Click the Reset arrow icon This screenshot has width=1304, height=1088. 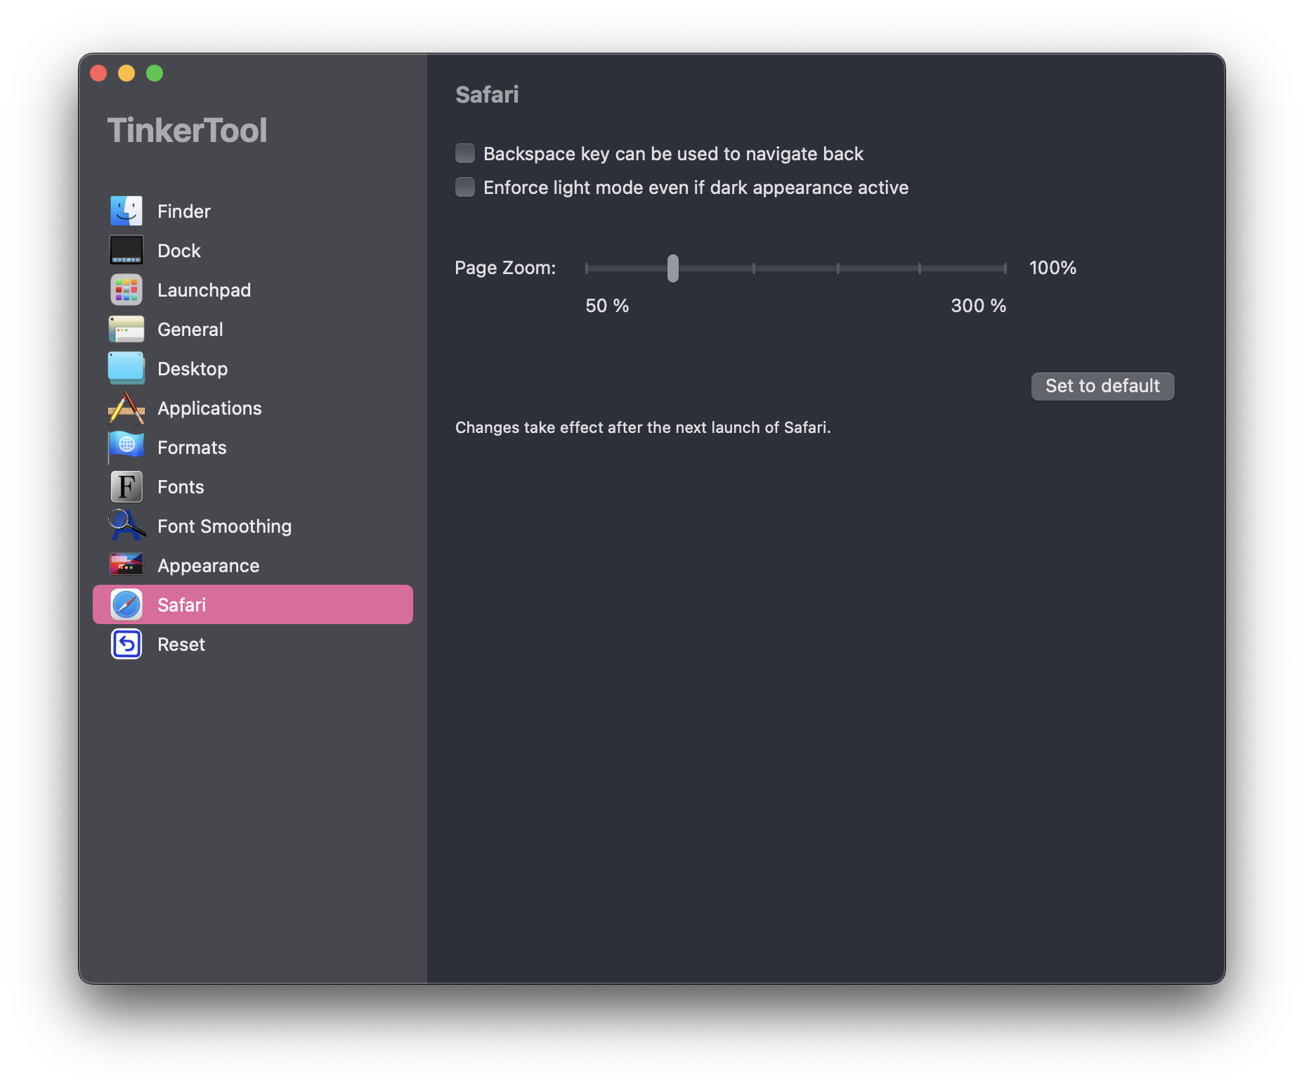click(x=126, y=644)
